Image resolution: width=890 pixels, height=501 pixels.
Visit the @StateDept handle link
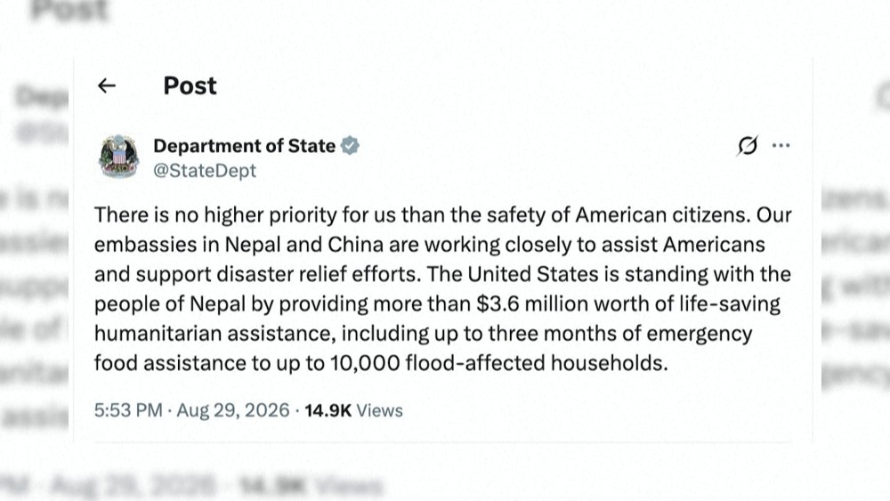pyautogui.click(x=205, y=170)
